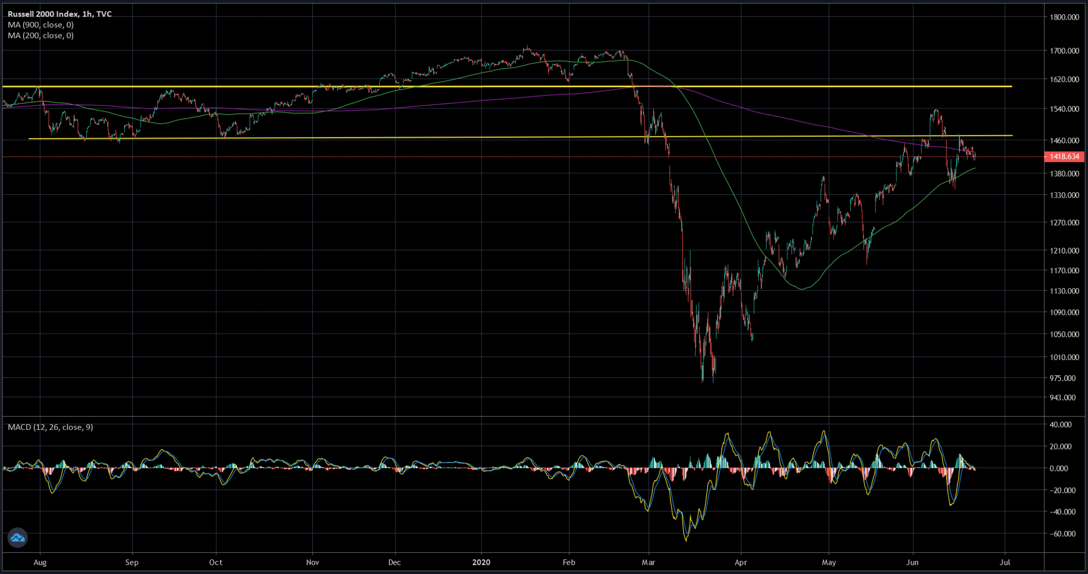The image size is (1088, 574).
Task: Click the Mar time axis label
Action: coord(648,563)
